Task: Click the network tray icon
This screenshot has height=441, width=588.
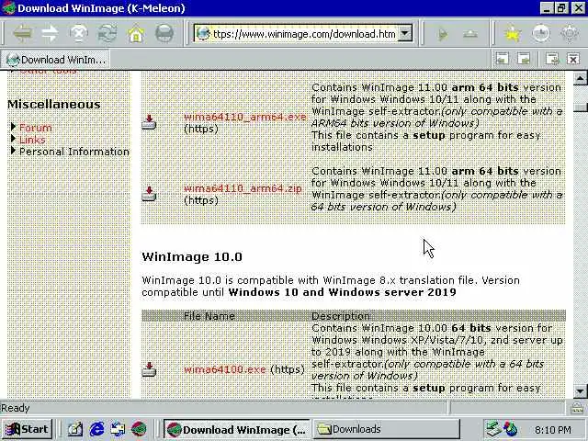Action: (492, 429)
